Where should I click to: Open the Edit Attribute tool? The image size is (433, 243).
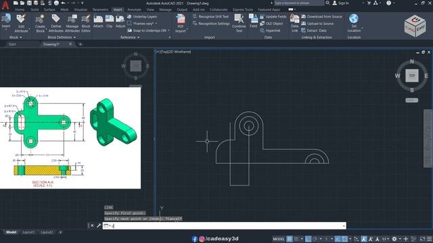[x=21, y=23]
